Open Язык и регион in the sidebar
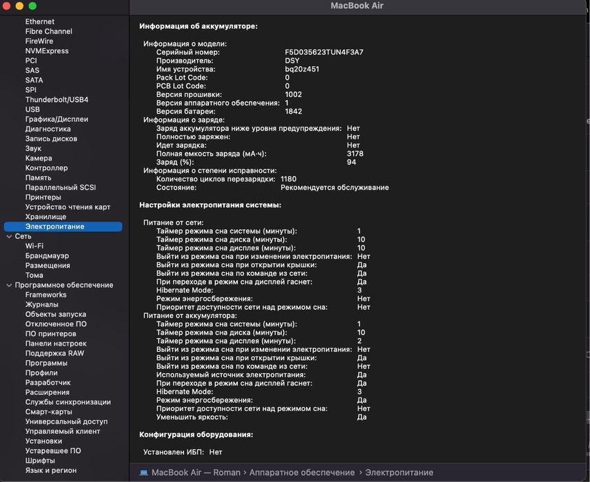The width and height of the screenshot is (590, 482). click(51, 470)
